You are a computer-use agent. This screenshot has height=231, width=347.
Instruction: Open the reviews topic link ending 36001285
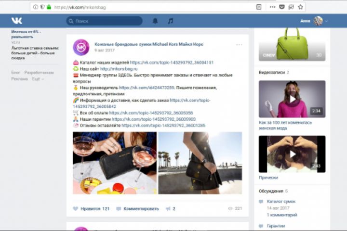(163, 126)
